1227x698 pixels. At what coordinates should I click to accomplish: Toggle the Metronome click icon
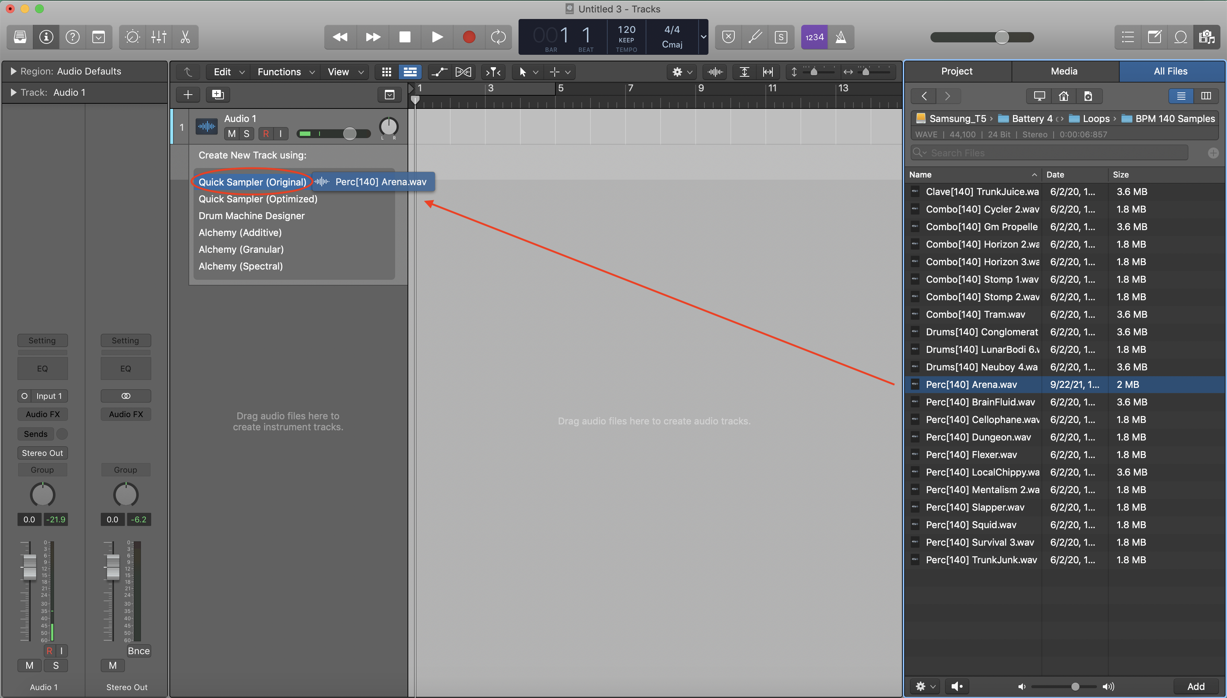click(841, 37)
